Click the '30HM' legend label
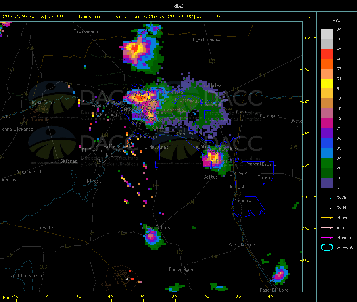The width and height of the screenshot is (357, 302). point(341,208)
